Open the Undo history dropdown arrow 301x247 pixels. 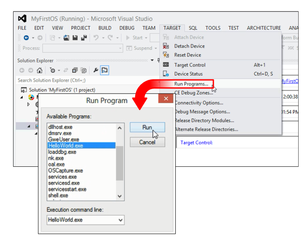[103, 38]
